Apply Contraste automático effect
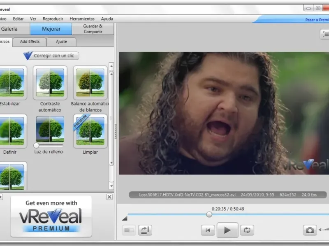This screenshot has height=246, width=329. (x=50, y=82)
